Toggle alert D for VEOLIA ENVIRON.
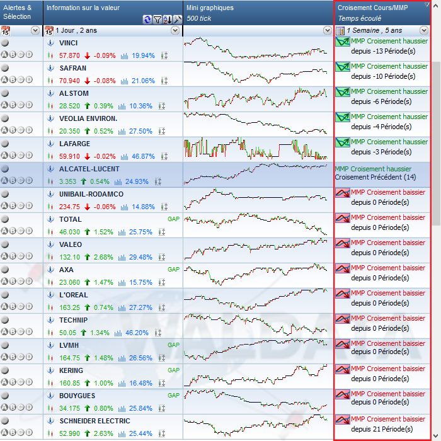Image resolution: width=441 pixels, height=441 pixels. point(29,130)
